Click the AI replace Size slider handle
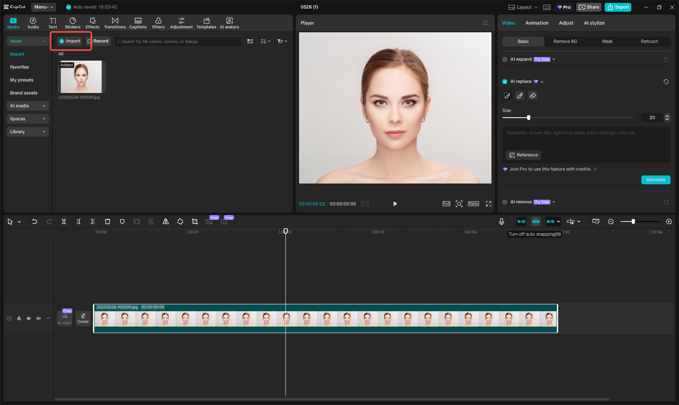 pyautogui.click(x=528, y=118)
